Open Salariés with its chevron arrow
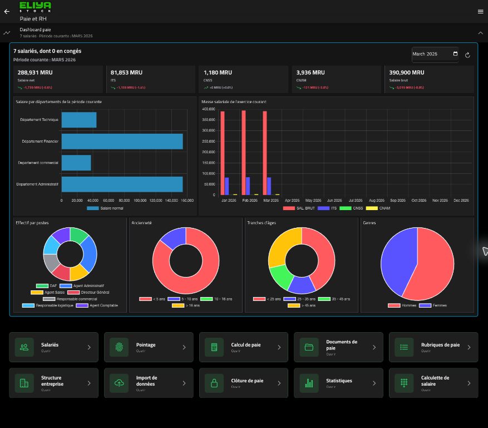The image size is (488, 428). 89,347
